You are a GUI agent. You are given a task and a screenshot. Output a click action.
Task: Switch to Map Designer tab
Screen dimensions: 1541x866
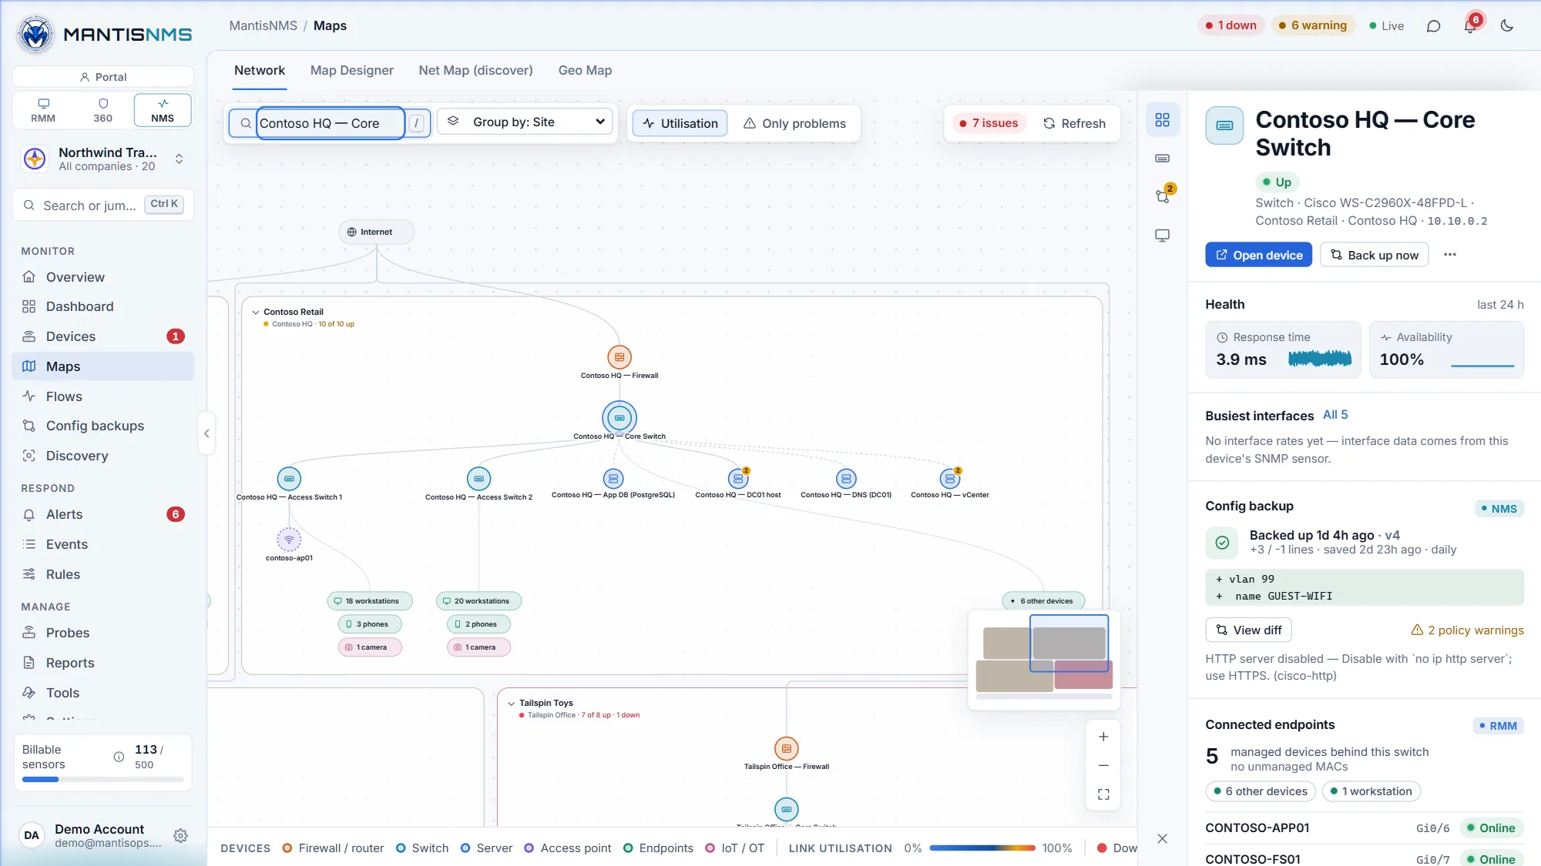(x=351, y=70)
